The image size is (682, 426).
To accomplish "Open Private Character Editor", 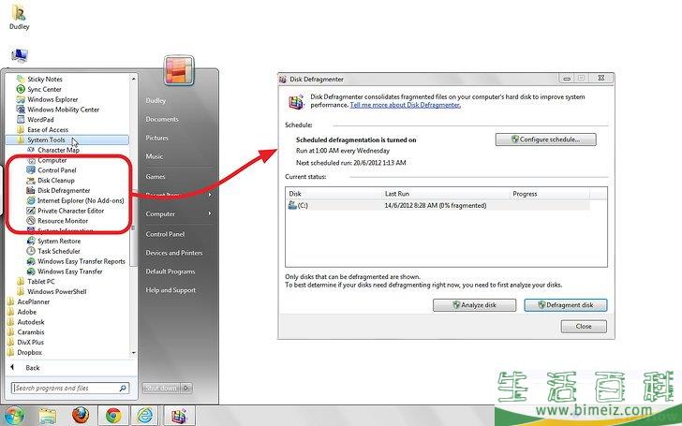I will (70, 211).
